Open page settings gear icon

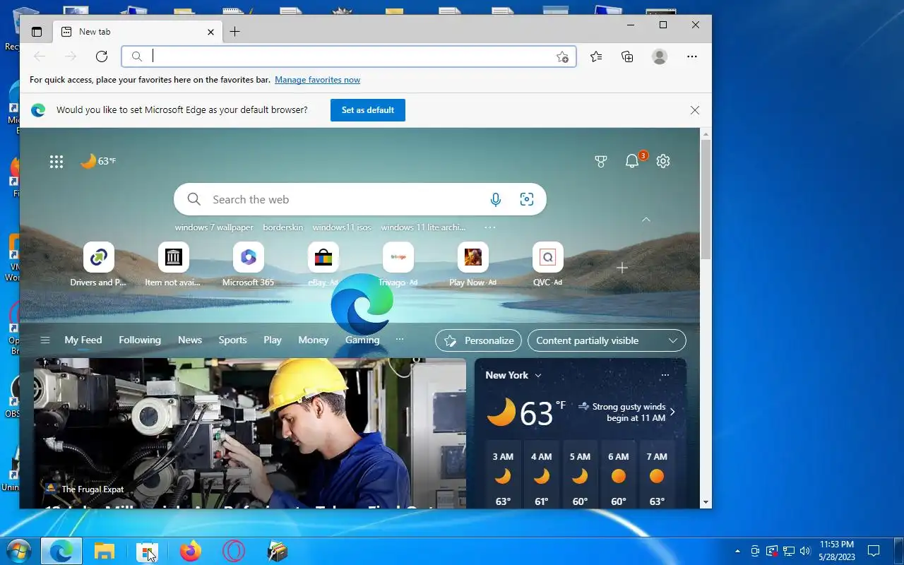point(663,162)
